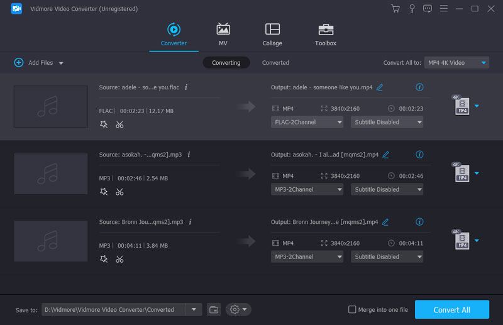Rename the asokah output file

[x=386, y=155]
